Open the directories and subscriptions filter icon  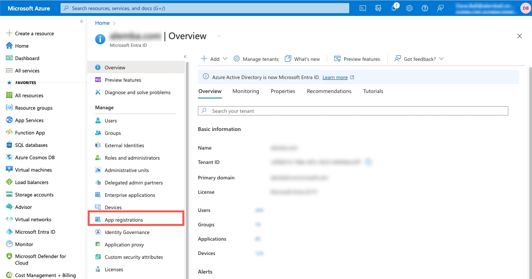tap(378, 8)
